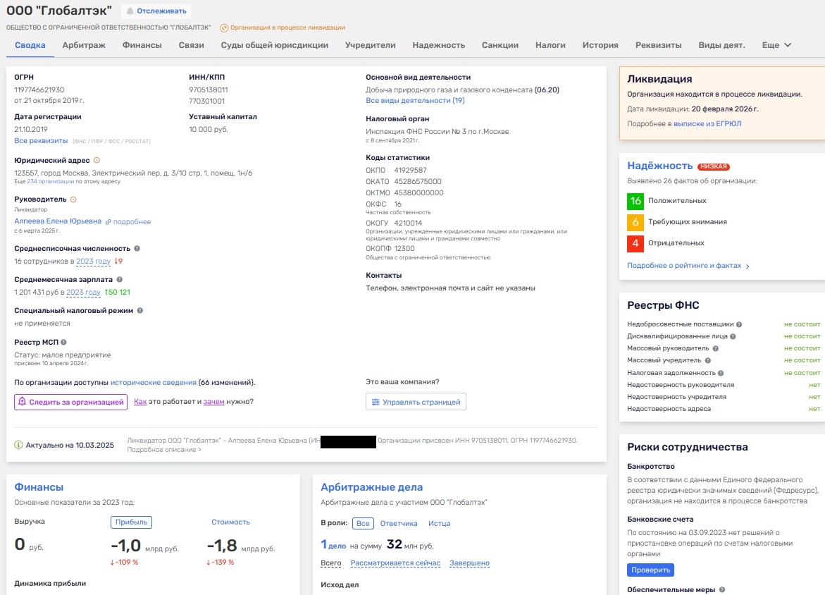The width and height of the screenshot is (825, 595).
Task: Click Управлять страницей button
Action: click(416, 403)
